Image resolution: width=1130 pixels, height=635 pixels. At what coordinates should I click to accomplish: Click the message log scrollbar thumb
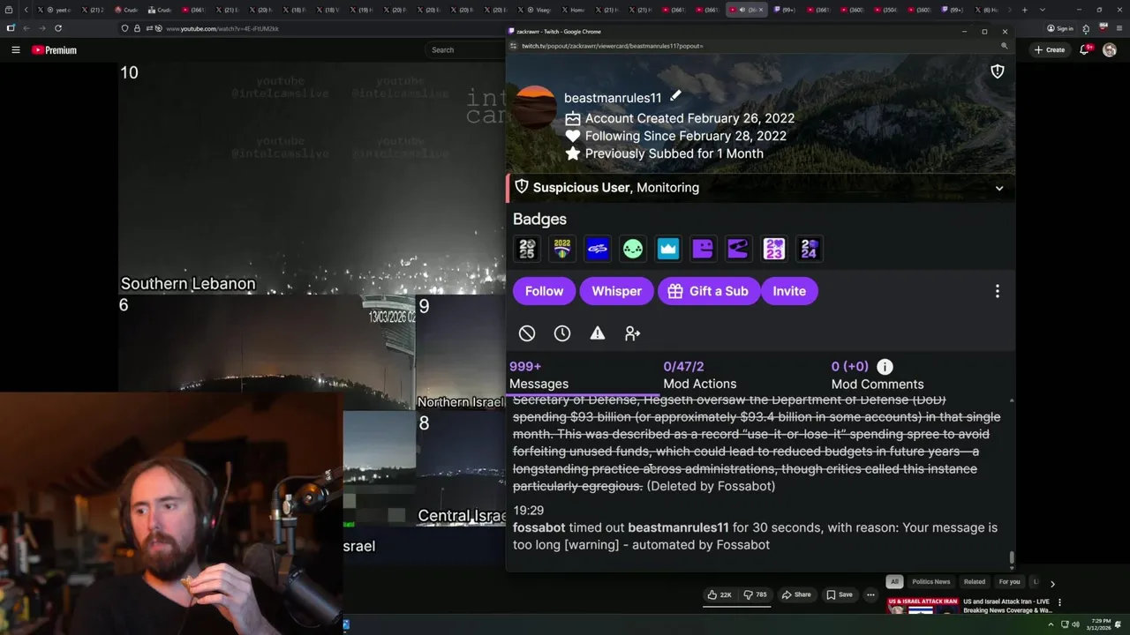pos(1012,559)
